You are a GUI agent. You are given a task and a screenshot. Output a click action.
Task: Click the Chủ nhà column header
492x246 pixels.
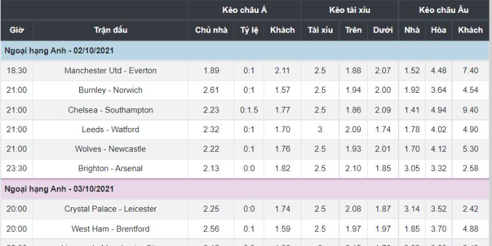click(211, 30)
